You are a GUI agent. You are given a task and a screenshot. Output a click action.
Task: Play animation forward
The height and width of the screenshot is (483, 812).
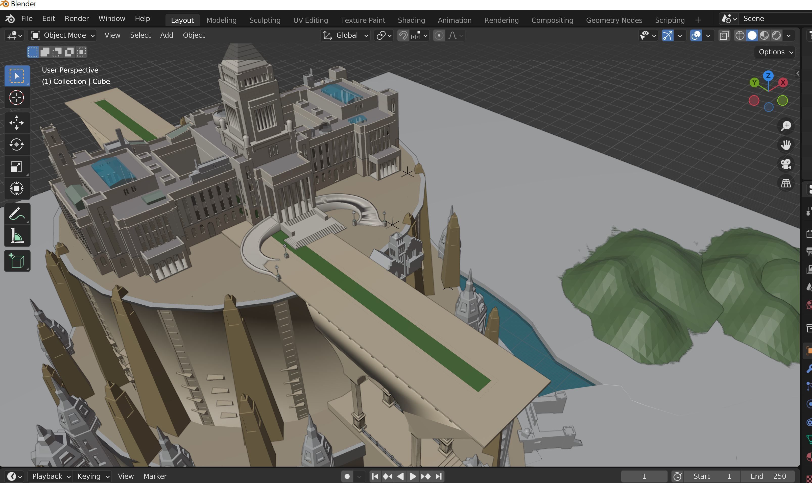pyautogui.click(x=413, y=476)
